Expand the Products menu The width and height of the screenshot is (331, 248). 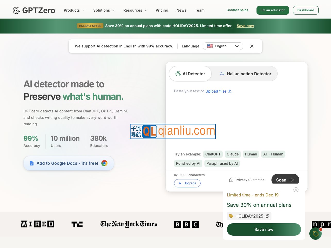coord(74,10)
